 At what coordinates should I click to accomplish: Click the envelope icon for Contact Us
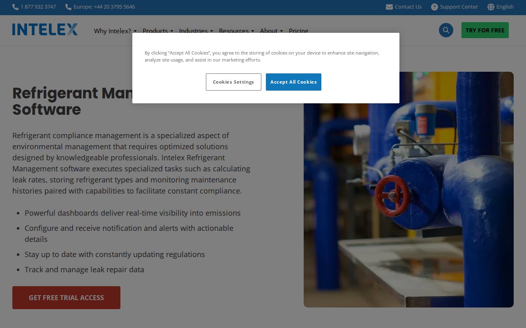(x=389, y=7)
